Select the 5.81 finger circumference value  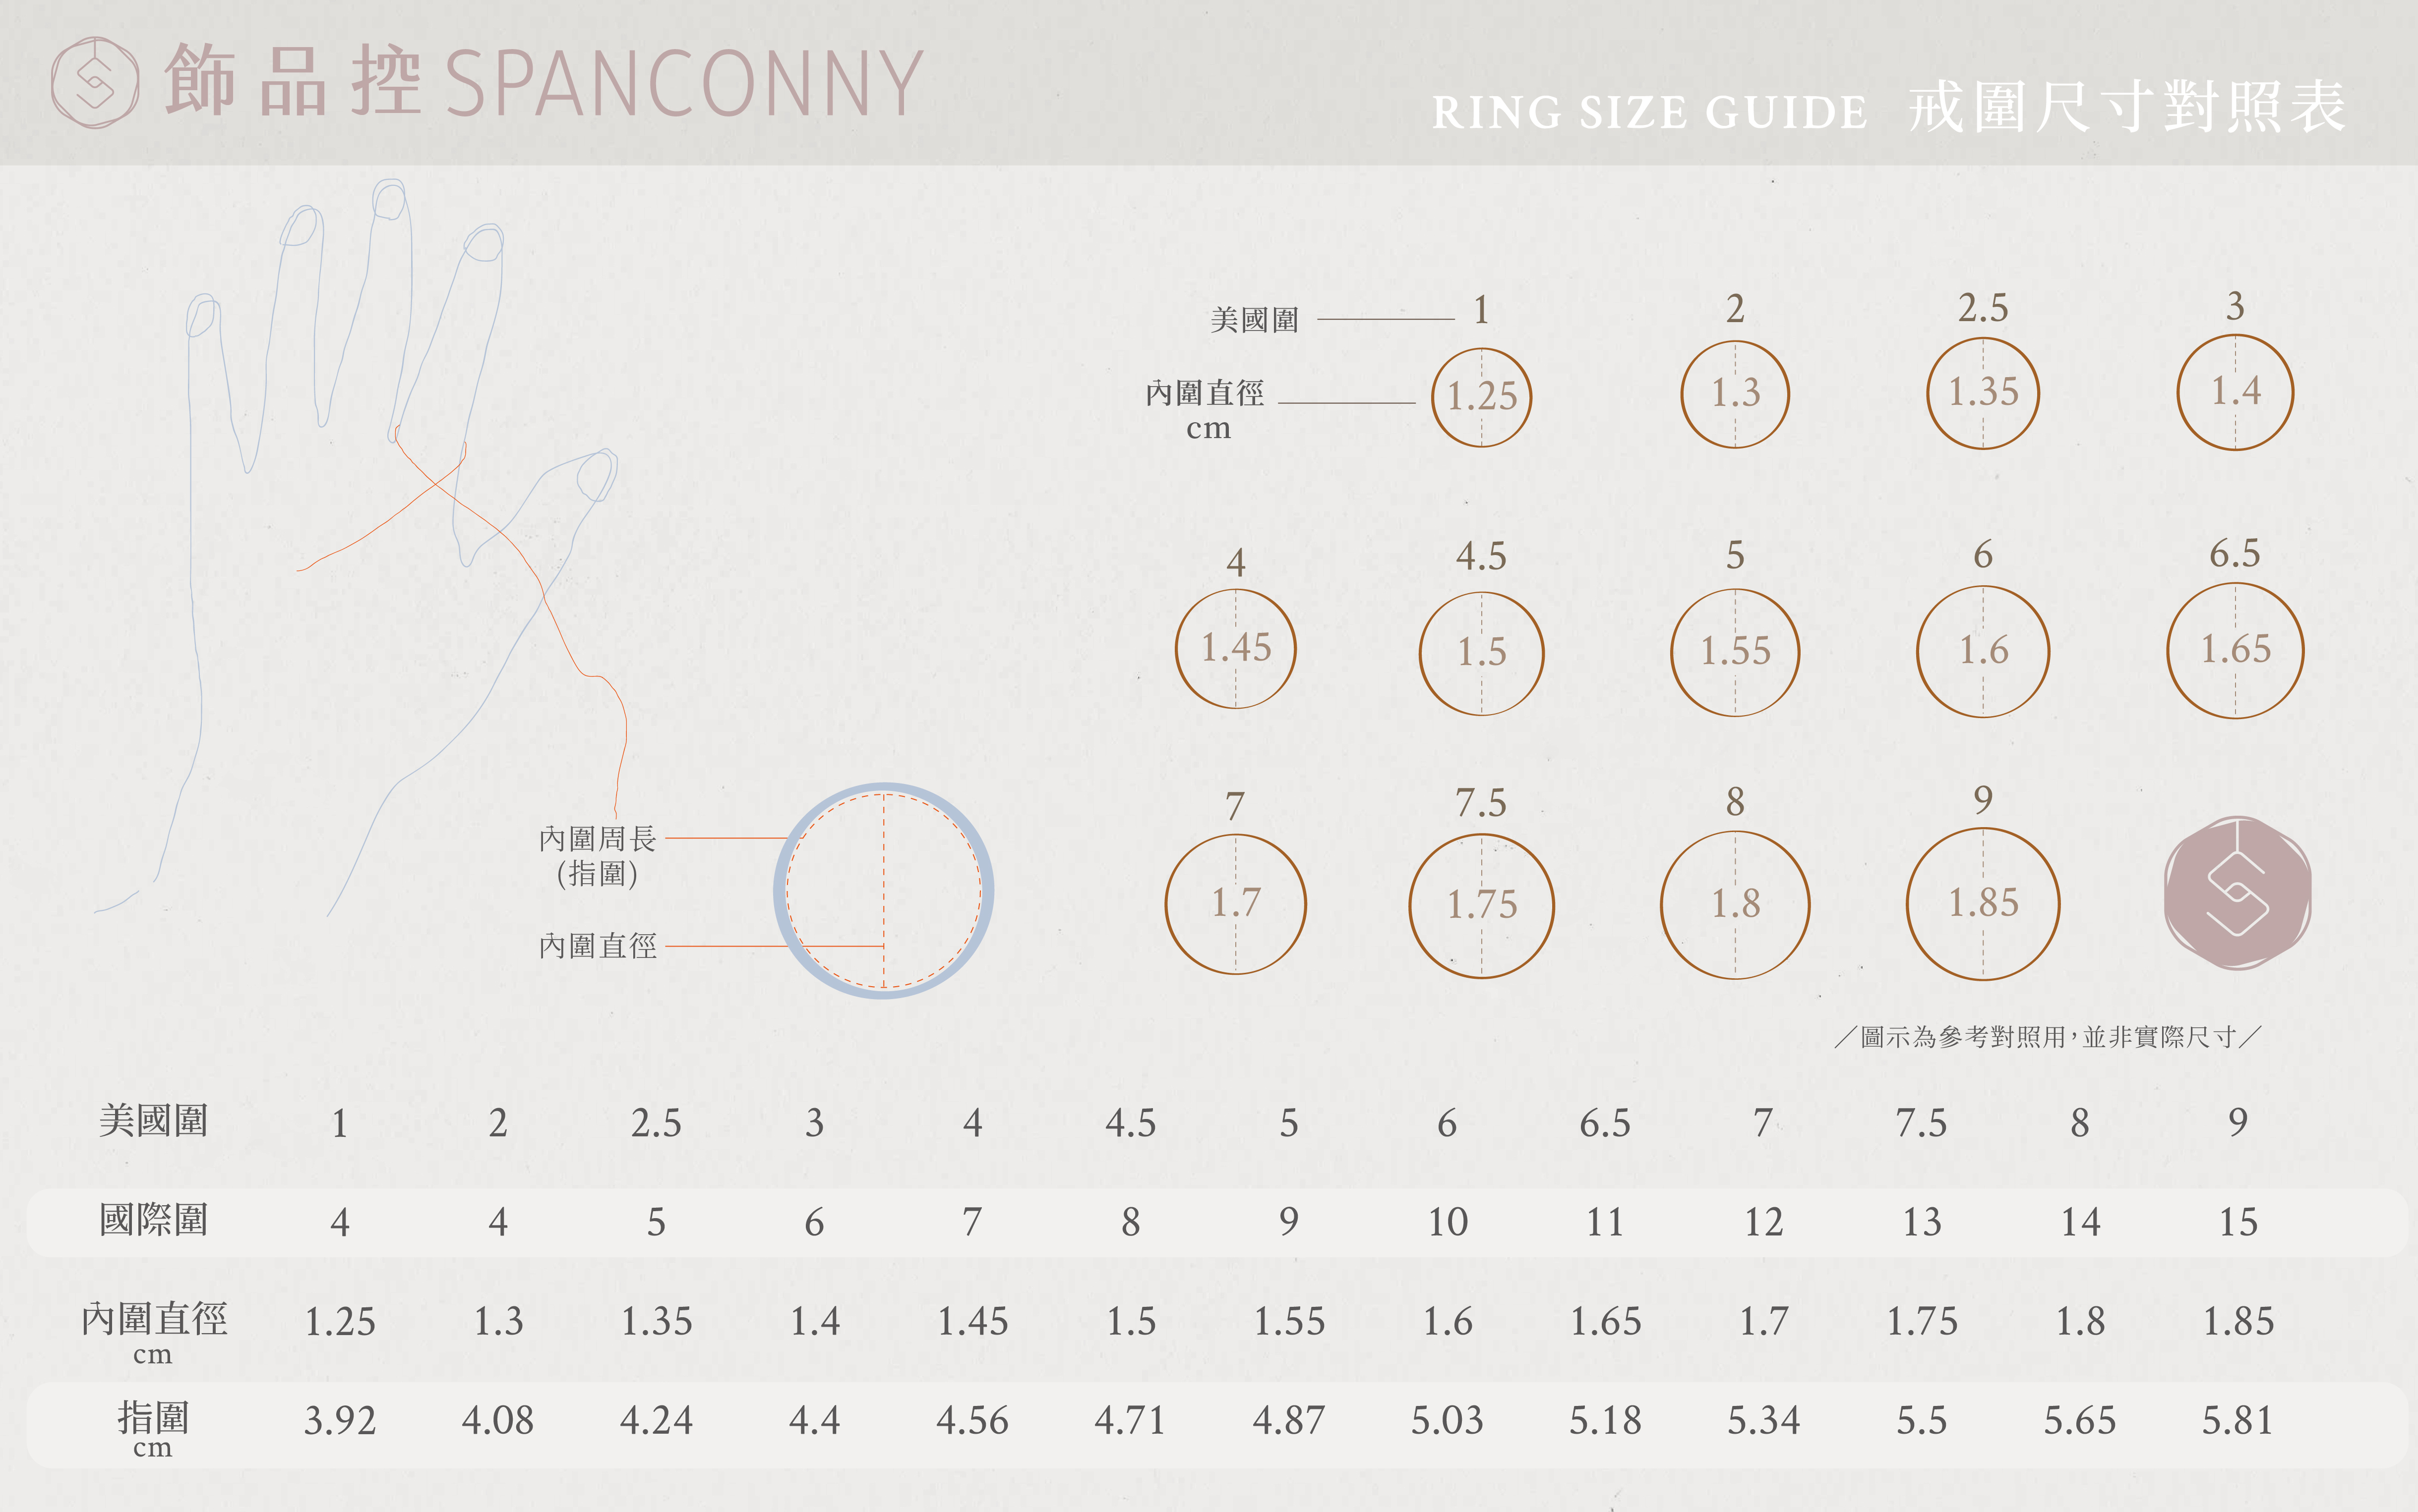pyautogui.click(x=2237, y=1421)
